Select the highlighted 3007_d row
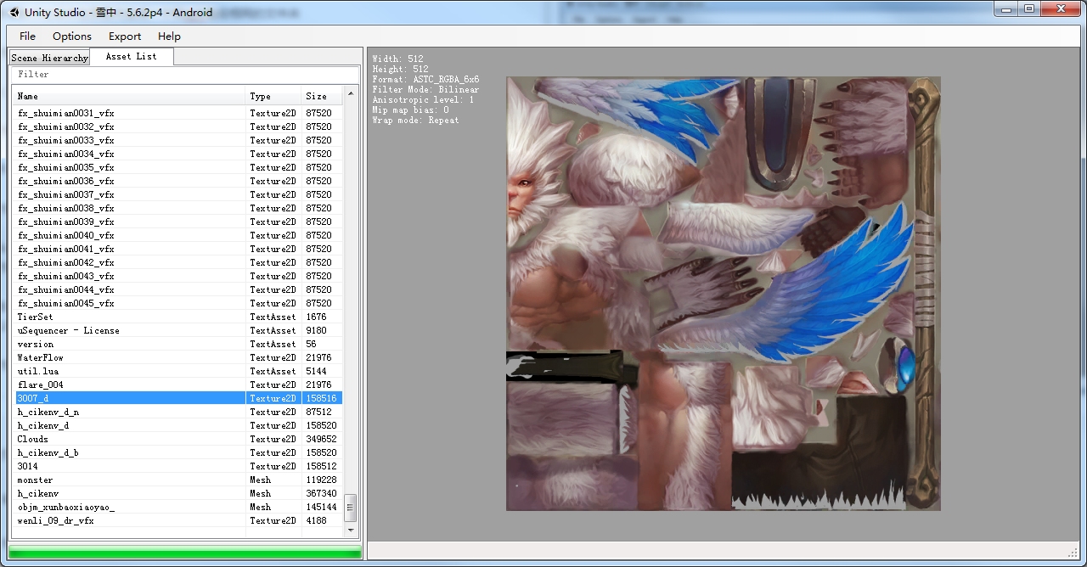1087x567 pixels. (178, 398)
